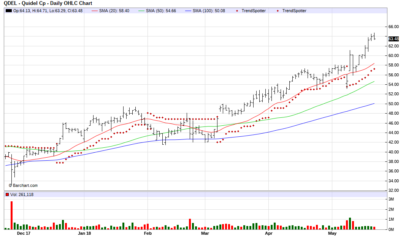Click the 48.00 price axis label
This screenshot has width=403, height=245.
[x=393, y=113]
